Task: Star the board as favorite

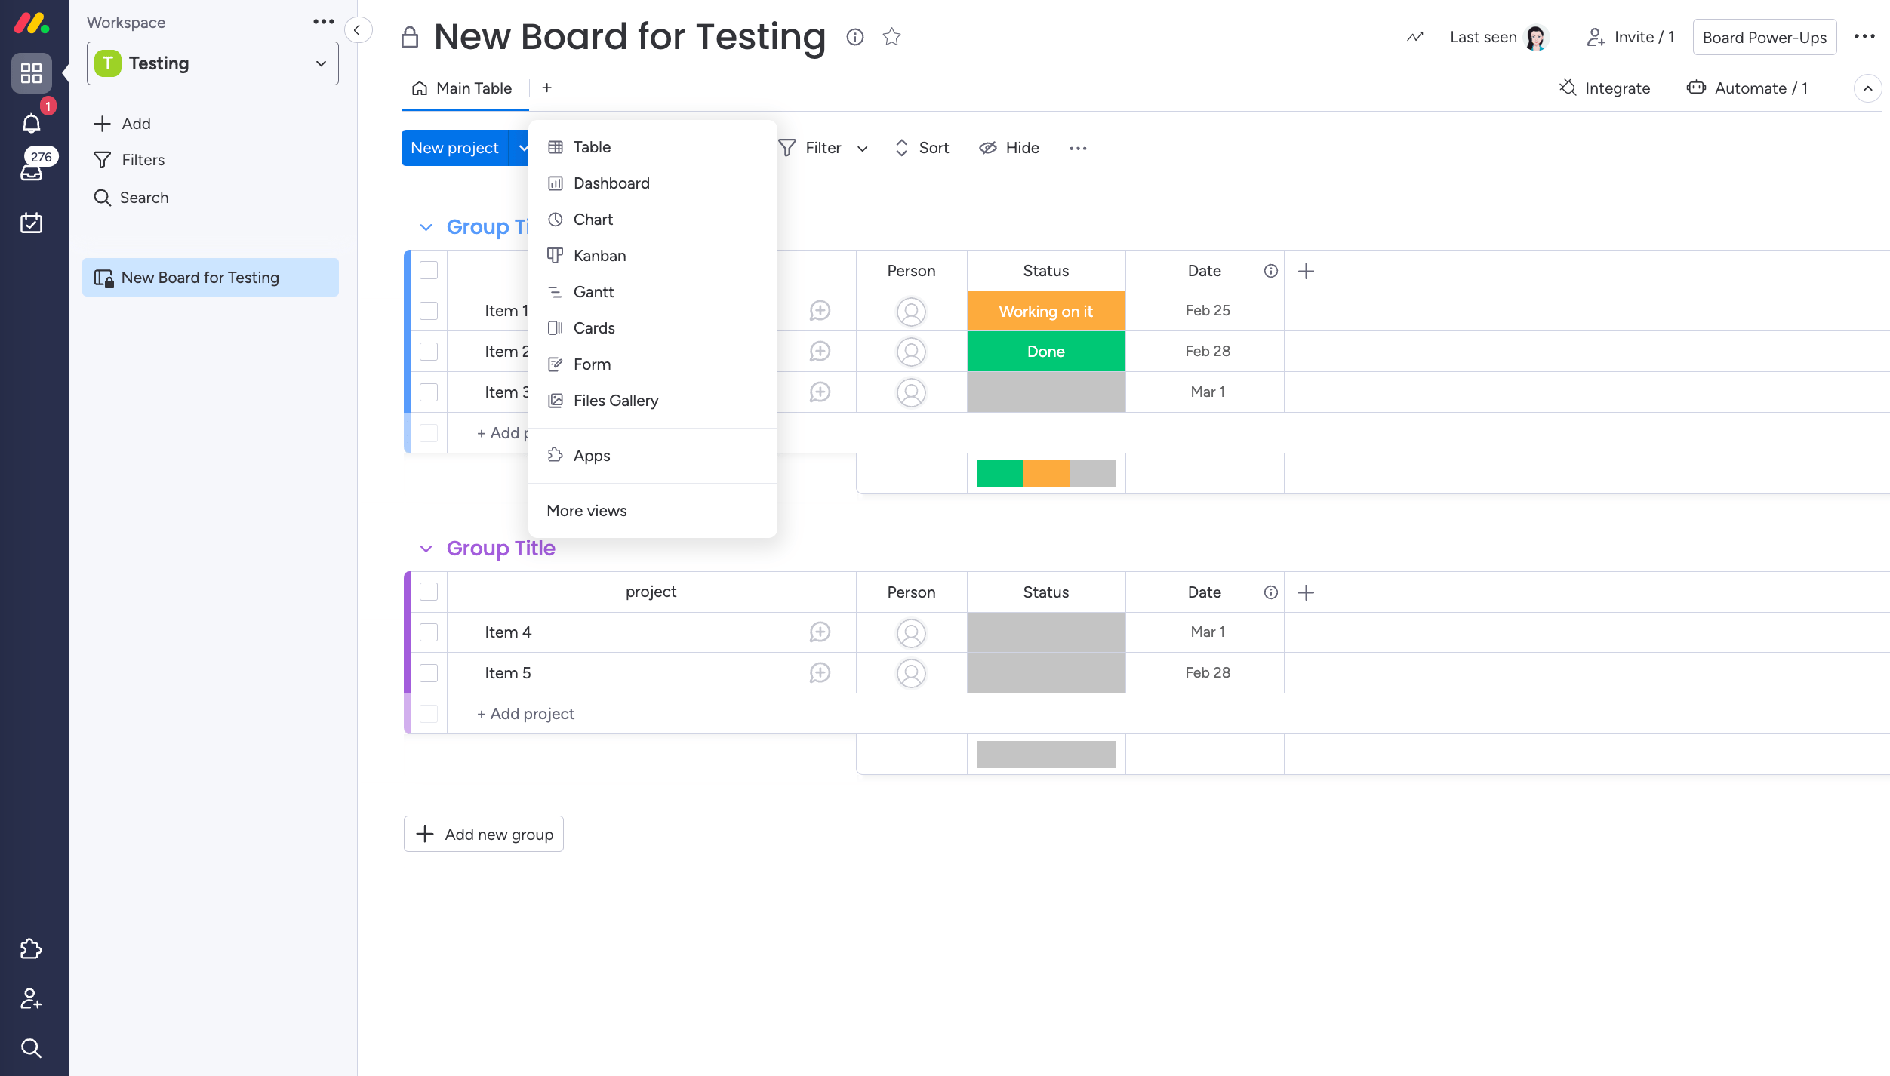Action: pos(891,36)
